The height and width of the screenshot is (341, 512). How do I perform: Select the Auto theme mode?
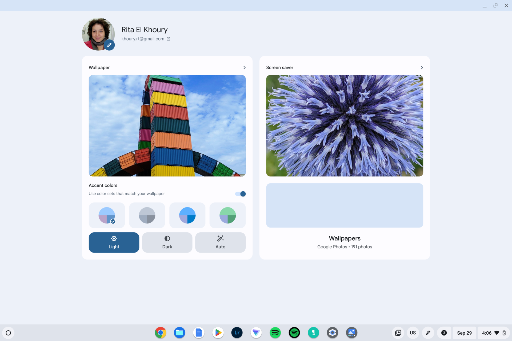220,242
